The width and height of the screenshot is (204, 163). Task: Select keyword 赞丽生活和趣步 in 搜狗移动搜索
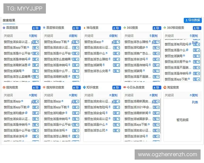pos(54,113)
